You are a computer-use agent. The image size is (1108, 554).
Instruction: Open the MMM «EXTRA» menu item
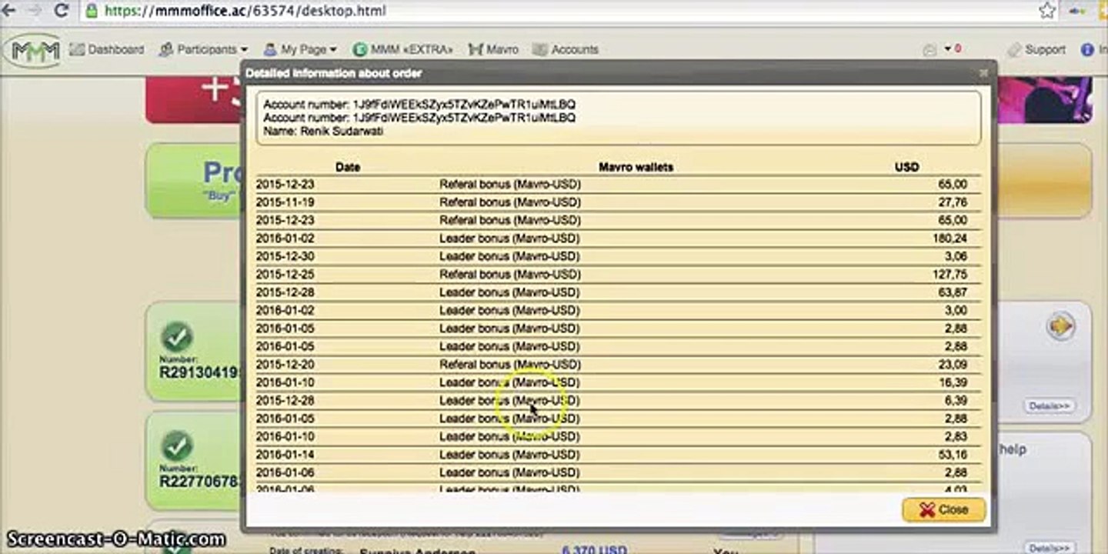403,49
